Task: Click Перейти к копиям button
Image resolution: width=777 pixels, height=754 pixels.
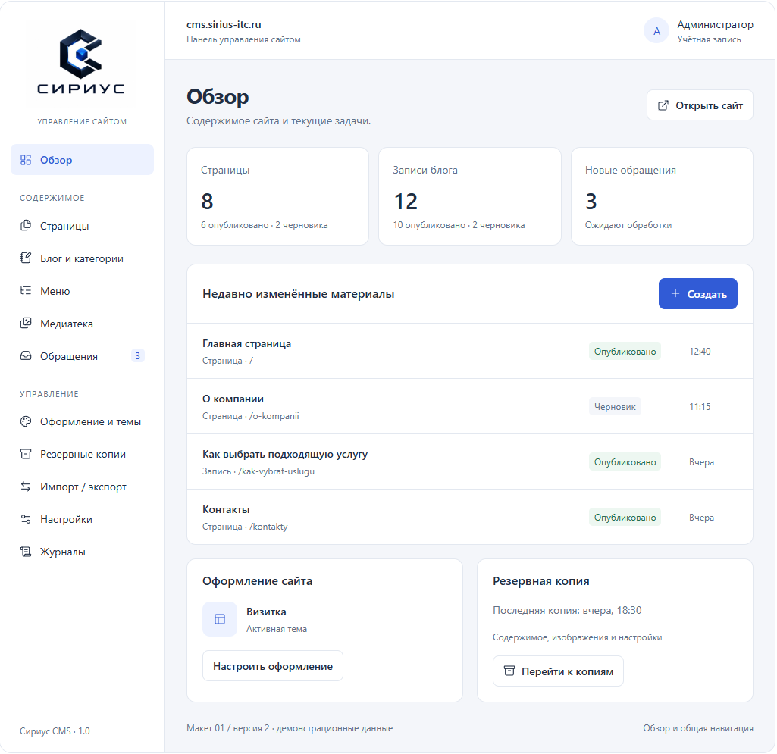Action: tap(558, 671)
